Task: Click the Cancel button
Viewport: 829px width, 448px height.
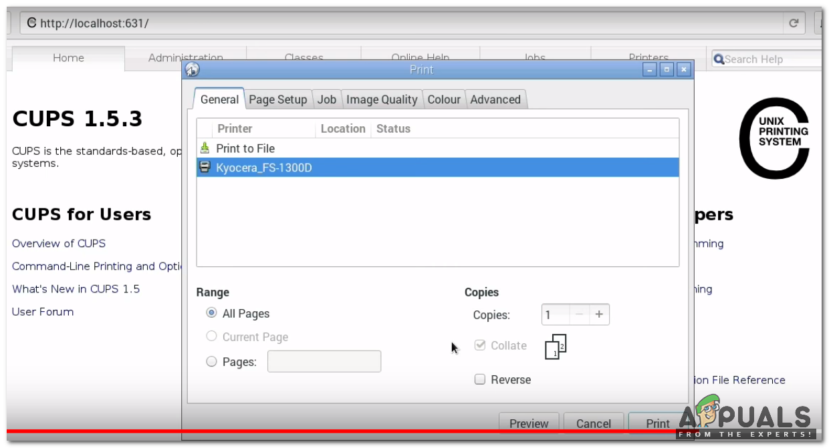Action: 594,423
